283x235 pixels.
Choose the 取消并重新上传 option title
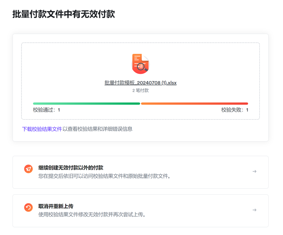tap(56, 206)
